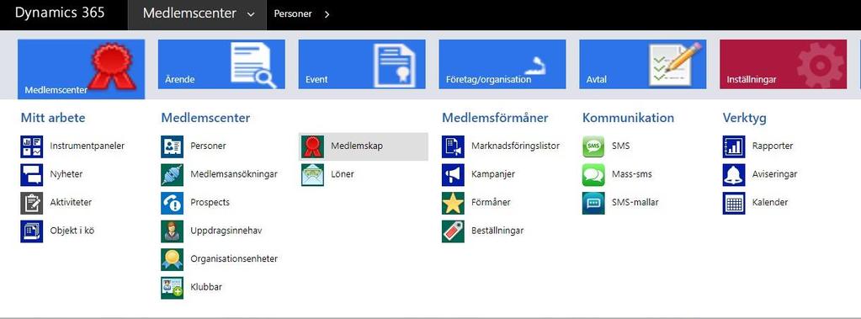
Task: Open the Avtal tile
Action: 642,64
